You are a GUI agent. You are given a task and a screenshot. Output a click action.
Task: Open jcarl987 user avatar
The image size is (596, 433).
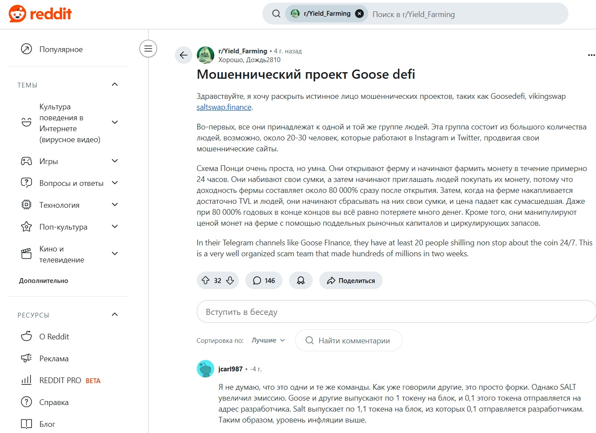(206, 369)
